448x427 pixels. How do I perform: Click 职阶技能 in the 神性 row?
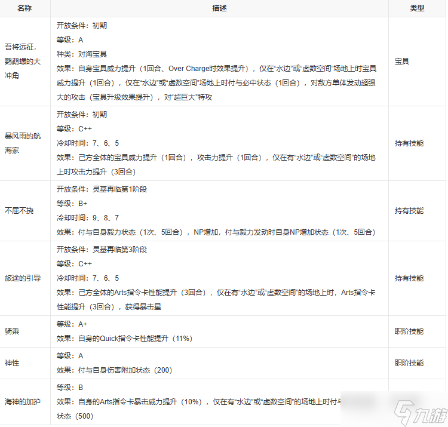[x=409, y=363]
